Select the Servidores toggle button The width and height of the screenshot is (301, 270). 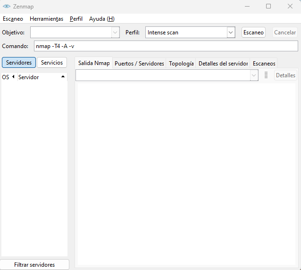(x=19, y=63)
